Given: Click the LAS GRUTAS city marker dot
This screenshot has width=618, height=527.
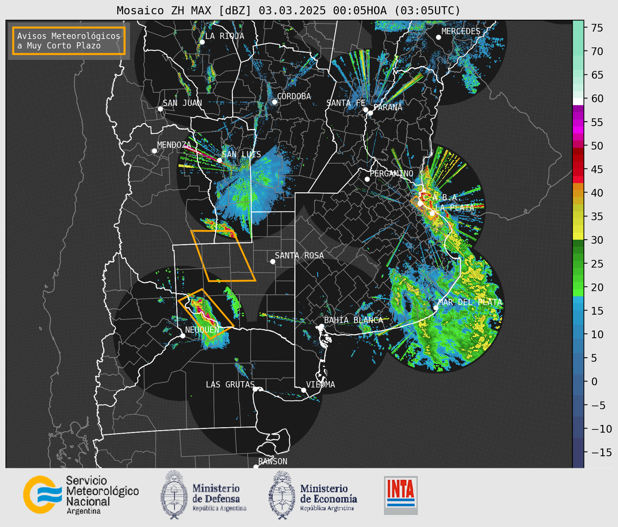Looking at the screenshot, I should pyautogui.click(x=255, y=389).
